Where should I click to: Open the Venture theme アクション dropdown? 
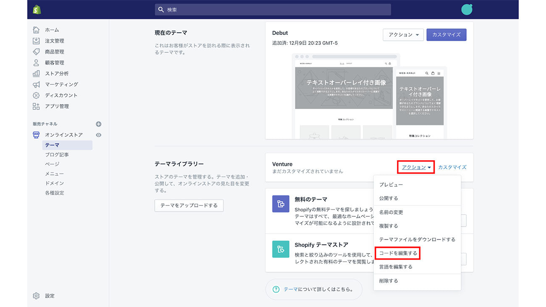coord(416,167)
